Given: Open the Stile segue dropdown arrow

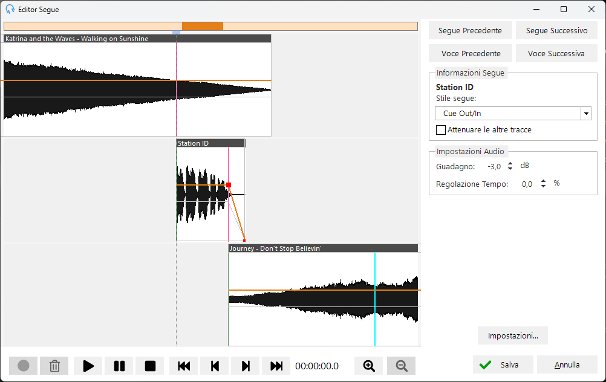Looking at the screenshot, I should coord(586,114).
